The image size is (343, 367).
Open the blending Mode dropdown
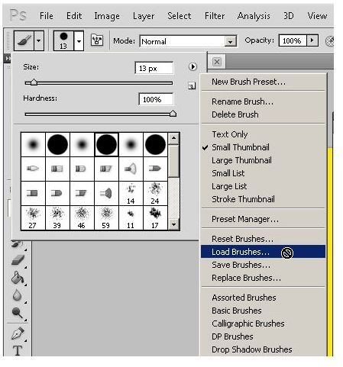click(188, 41)
